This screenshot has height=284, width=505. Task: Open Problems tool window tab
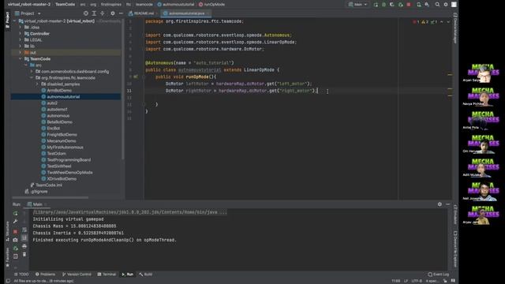(45, 275)
